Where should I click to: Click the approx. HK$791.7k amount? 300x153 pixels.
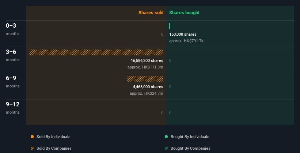tap(186, 41)
